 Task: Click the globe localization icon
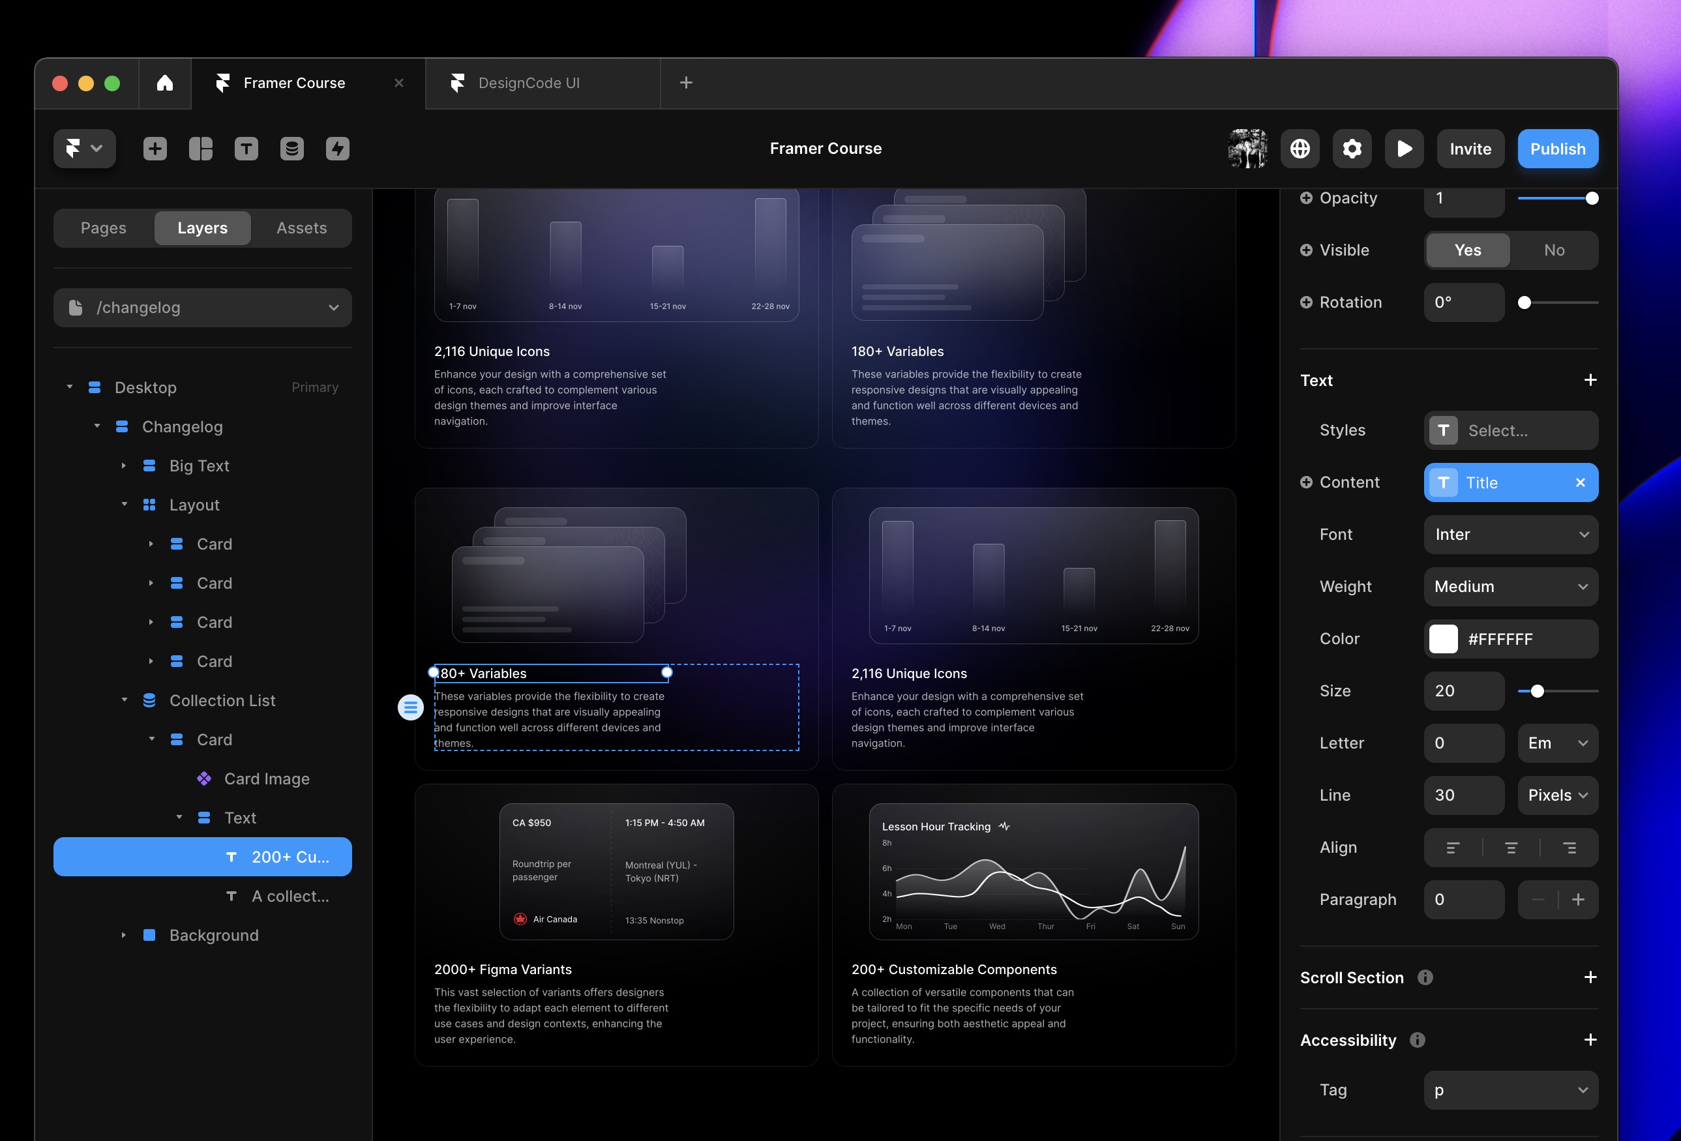coord(1299,148)
